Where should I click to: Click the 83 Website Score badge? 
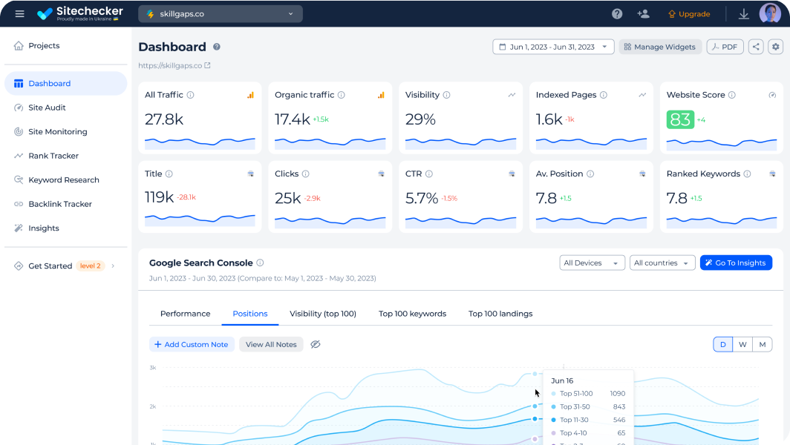(x=680, y=120)
